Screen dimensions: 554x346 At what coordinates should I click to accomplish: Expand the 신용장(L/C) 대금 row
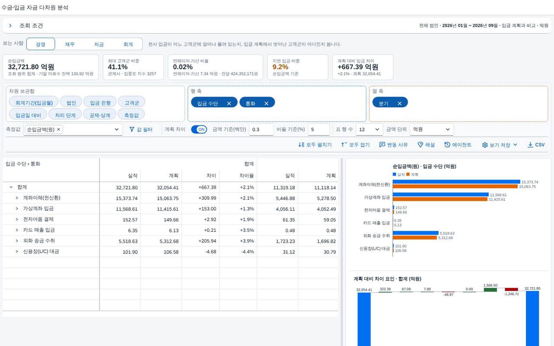point(17,252)
